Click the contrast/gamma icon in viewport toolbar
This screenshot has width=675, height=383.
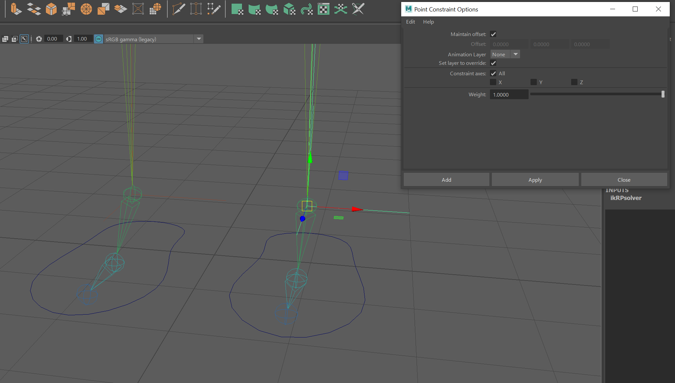(x=69, y=39)
